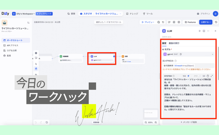Zoom out the canvas with magnifier minus
219x135 pixels.
[146, 122]
